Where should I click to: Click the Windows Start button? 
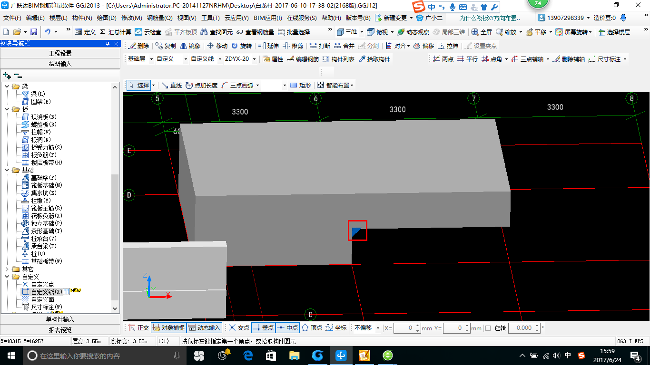click(x=11, y=355)
